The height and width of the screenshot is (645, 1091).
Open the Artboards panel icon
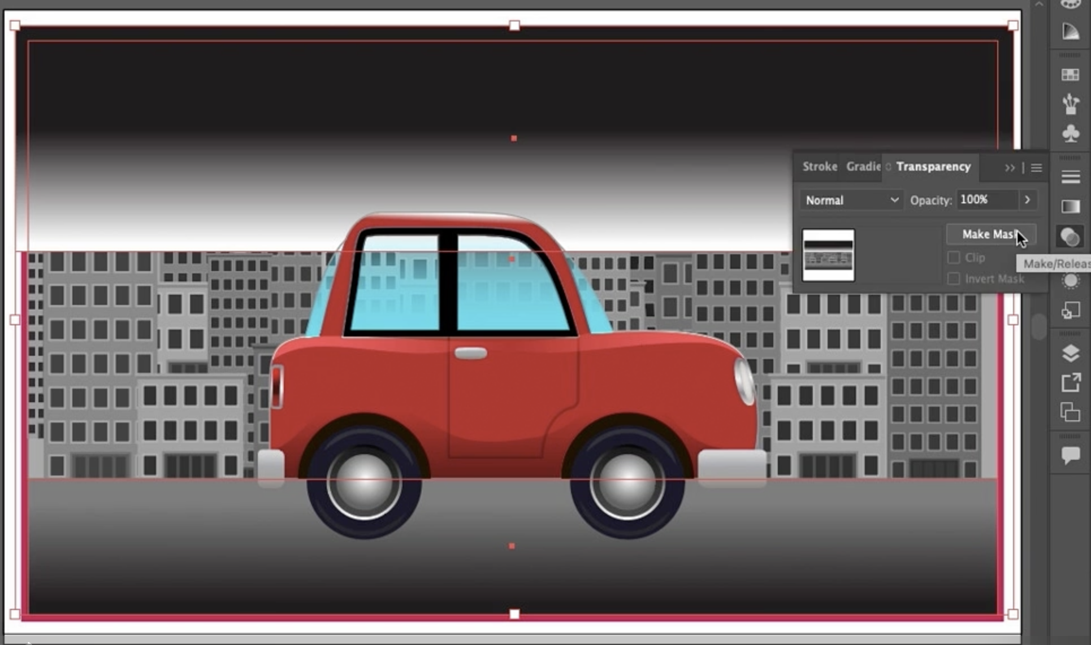pos(1070,412)
